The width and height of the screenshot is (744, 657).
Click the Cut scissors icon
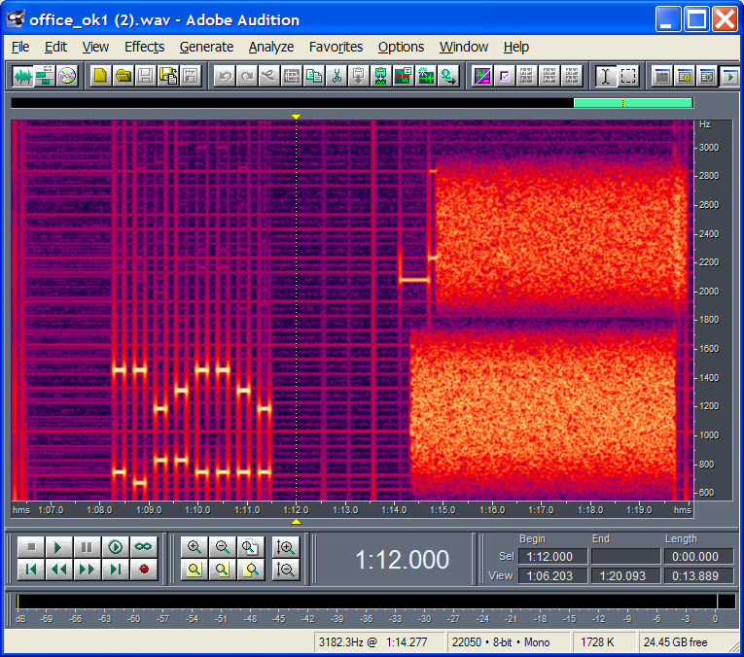coord(336,76)
